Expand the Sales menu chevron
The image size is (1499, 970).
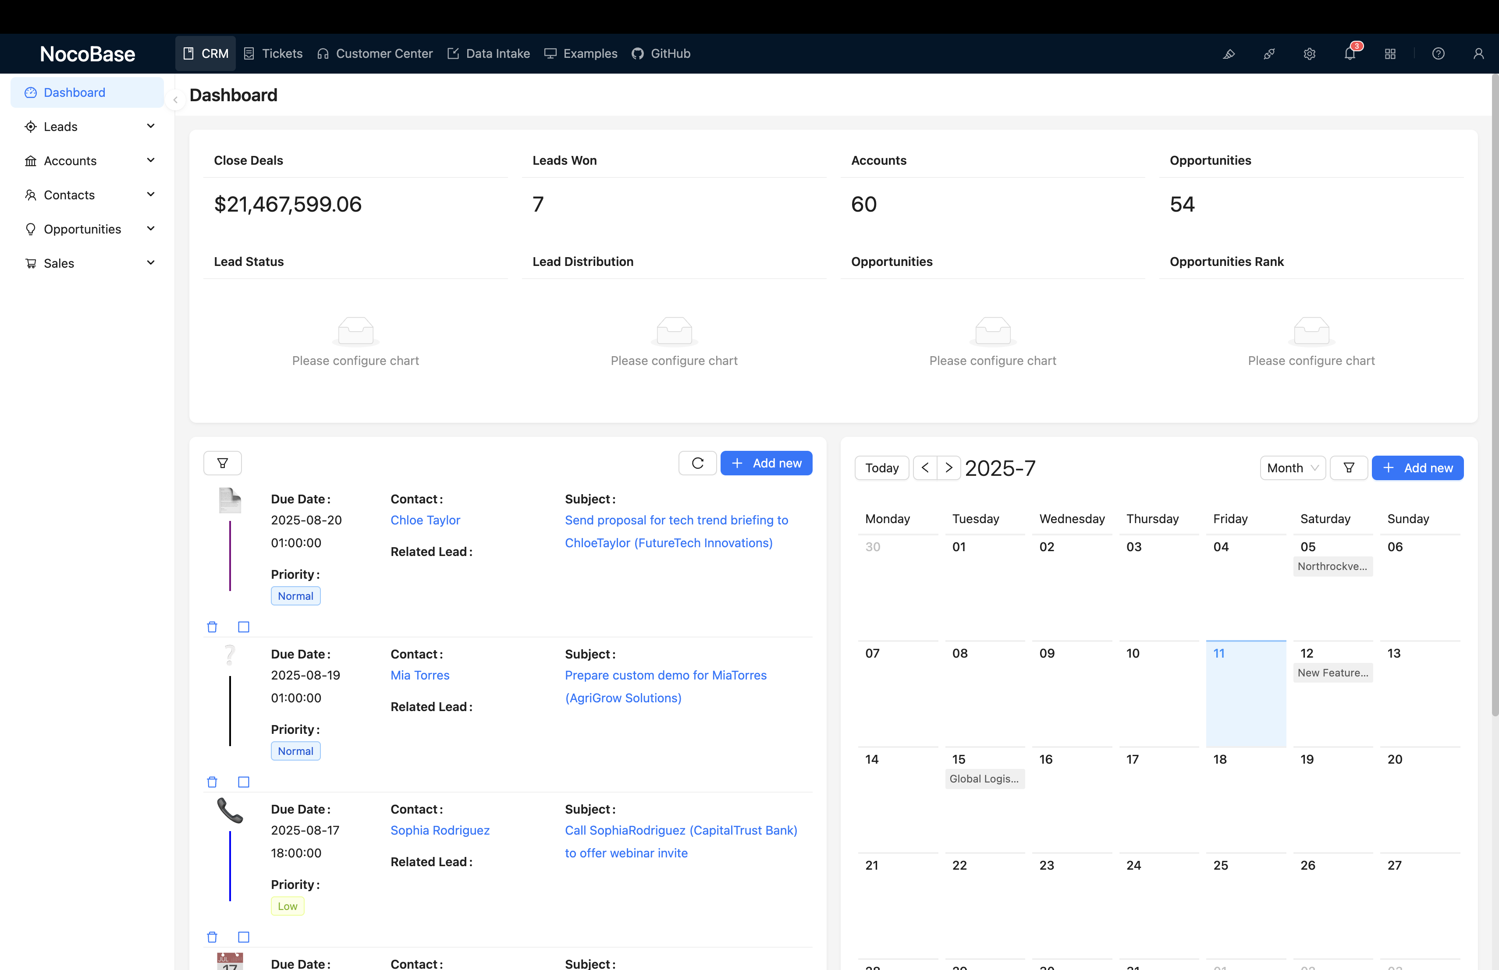click(x=150, y=262)
